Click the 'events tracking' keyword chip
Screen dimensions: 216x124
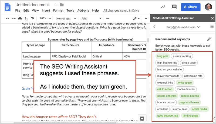point(182,56)
